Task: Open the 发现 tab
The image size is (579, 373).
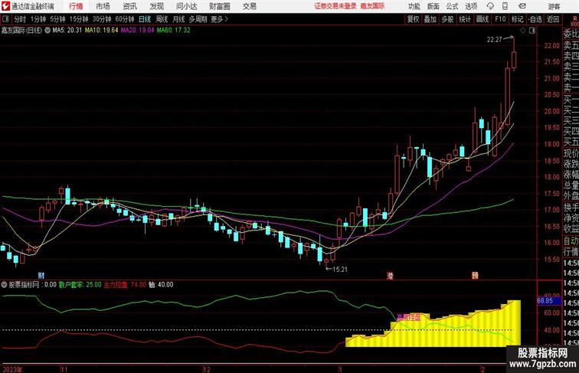Action: coord(156,6)
